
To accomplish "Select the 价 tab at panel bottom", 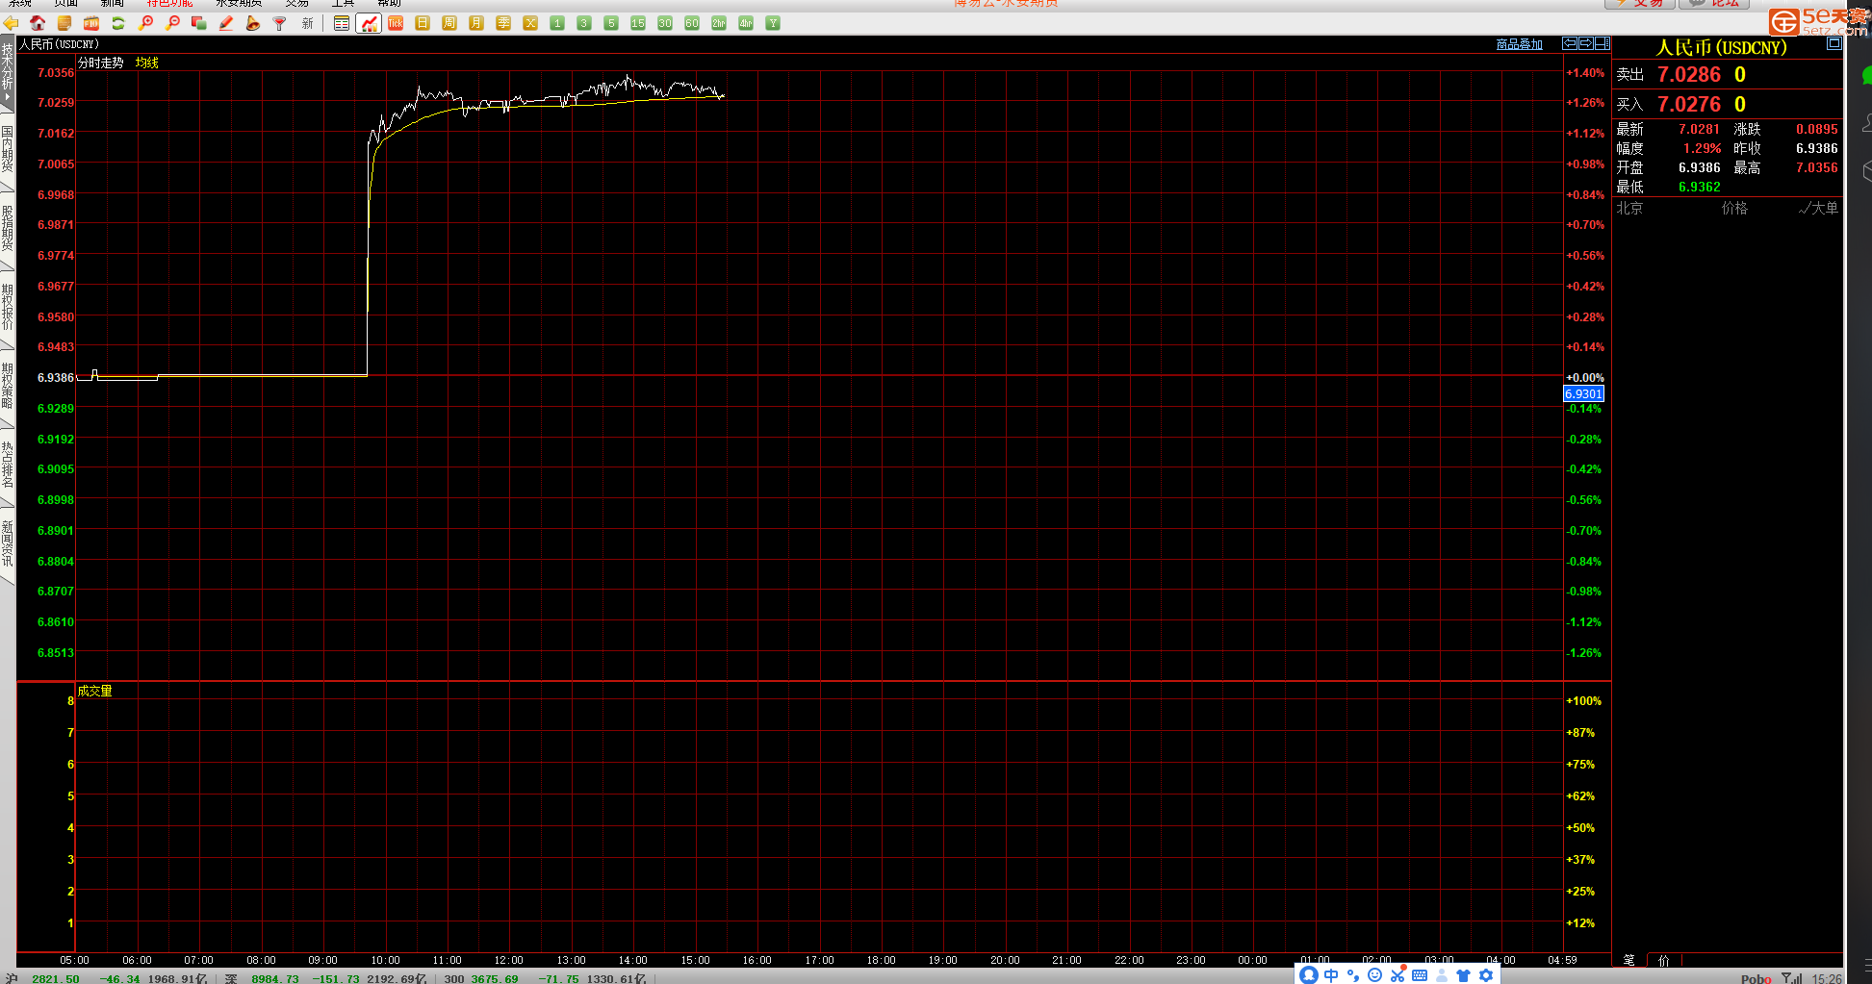I will (x=1664, y=960).
